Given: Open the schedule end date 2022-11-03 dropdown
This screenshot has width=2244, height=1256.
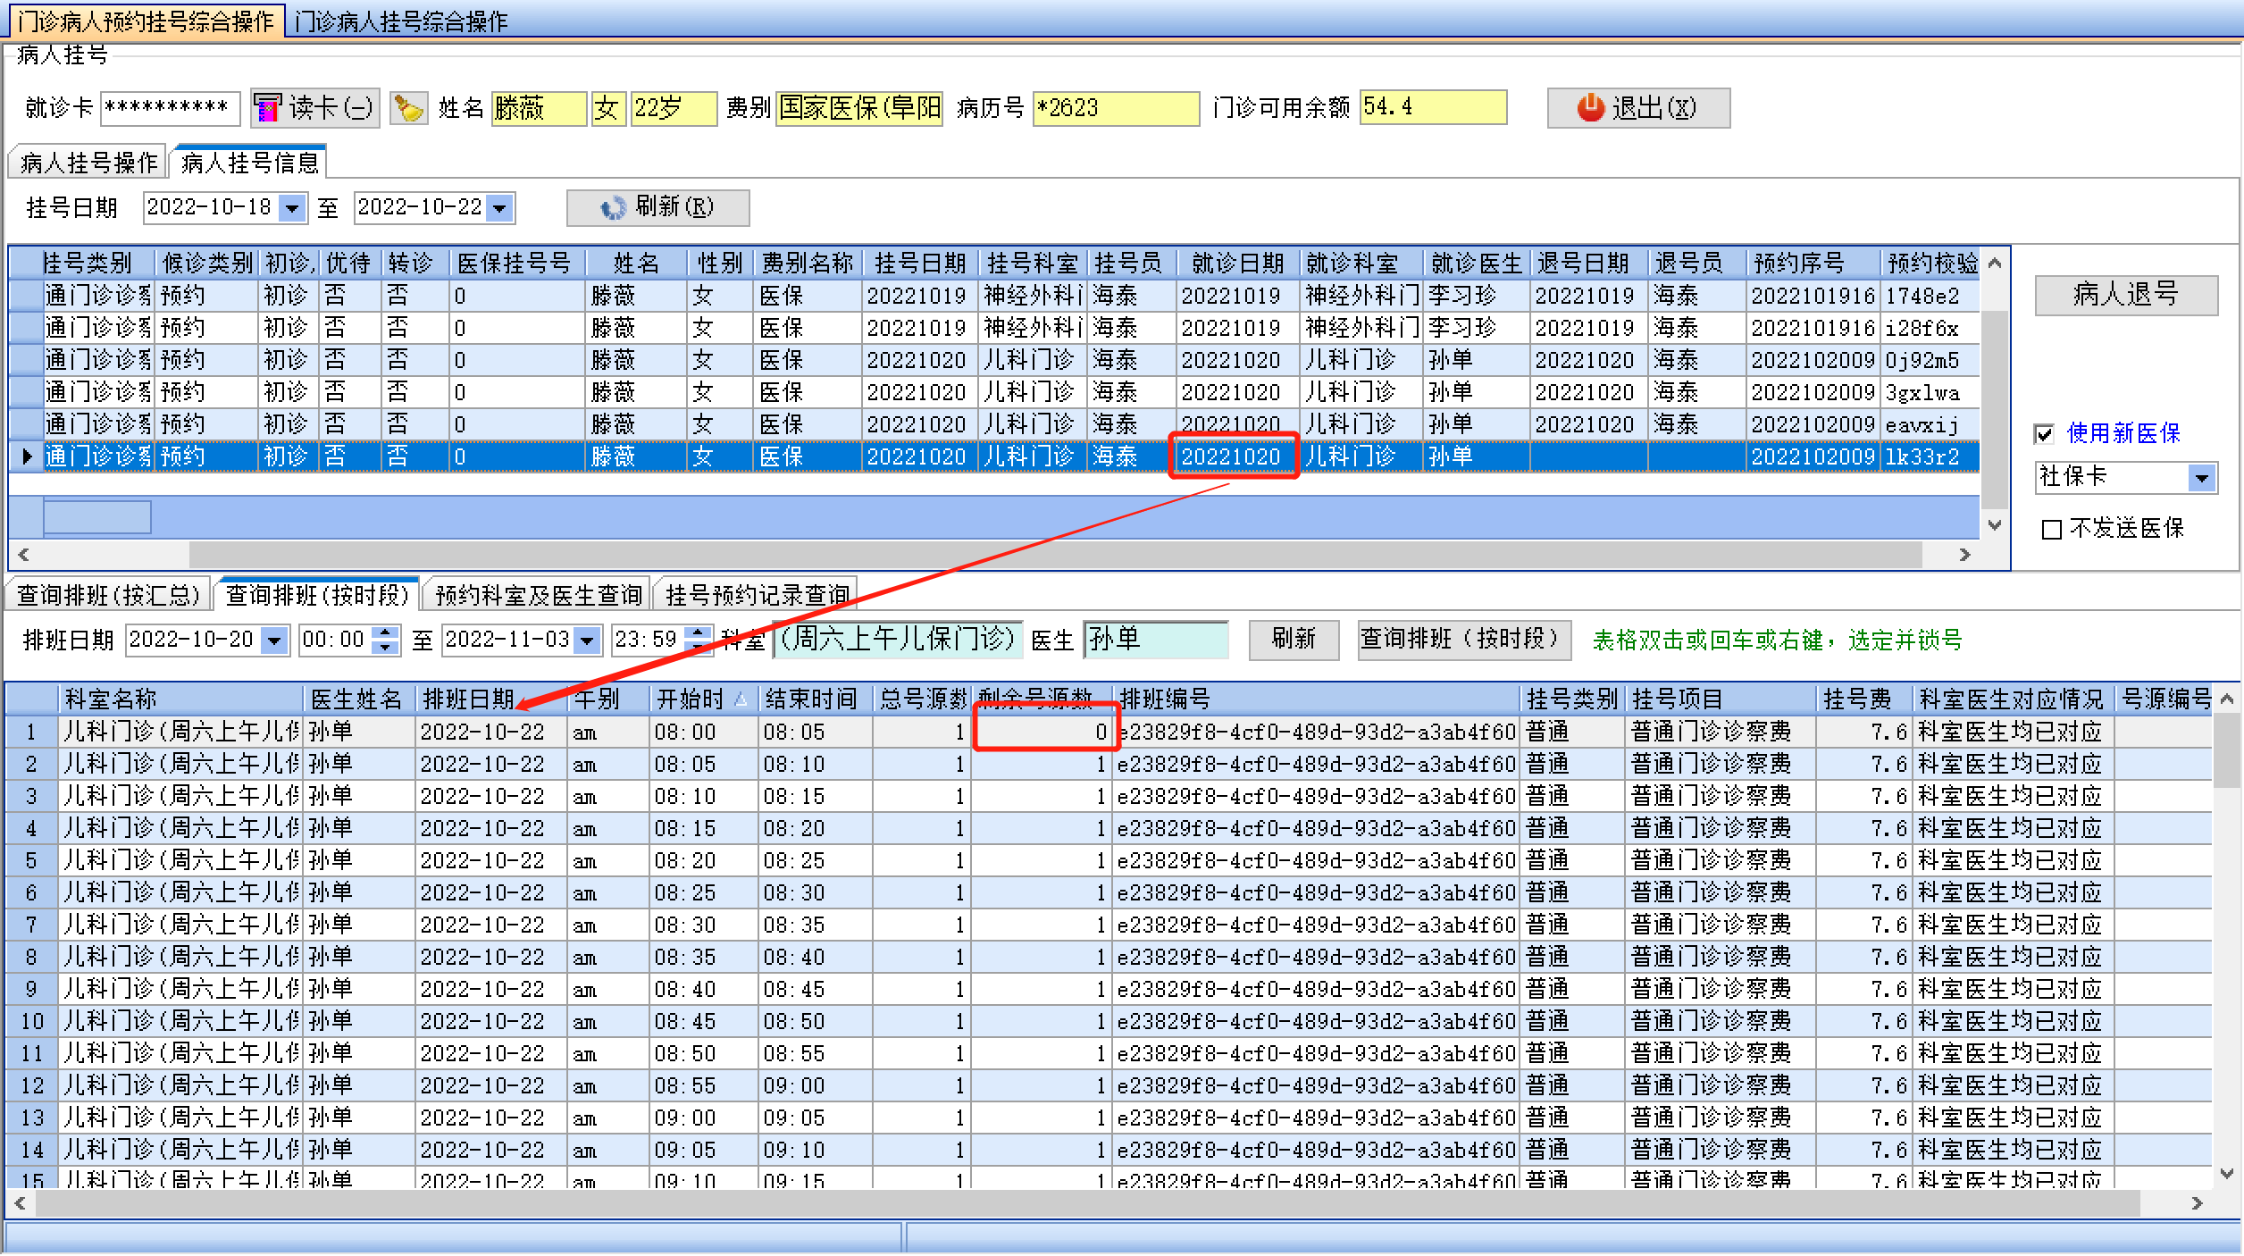Looking at the screenshot, I should 587,640.
